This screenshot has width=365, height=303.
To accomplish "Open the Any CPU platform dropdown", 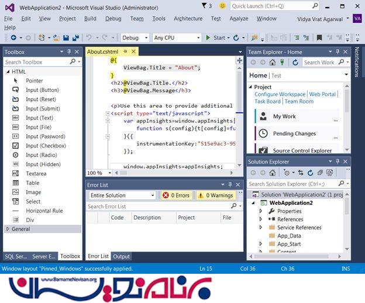I will pyautogui.click(x=174, y=38).
